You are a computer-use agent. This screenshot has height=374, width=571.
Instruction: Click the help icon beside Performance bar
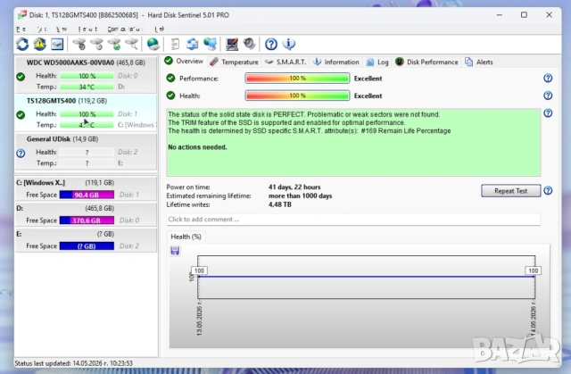[548, 79]
